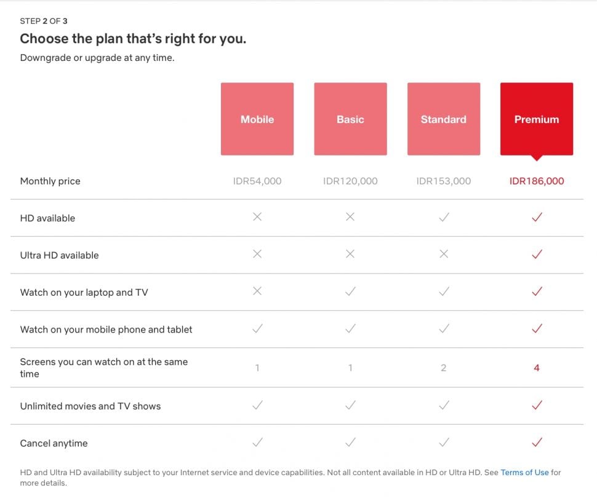Select the Standard plan card
This screenshot has height=501, width=597.
pyautogui.click(x=443, y=119)
